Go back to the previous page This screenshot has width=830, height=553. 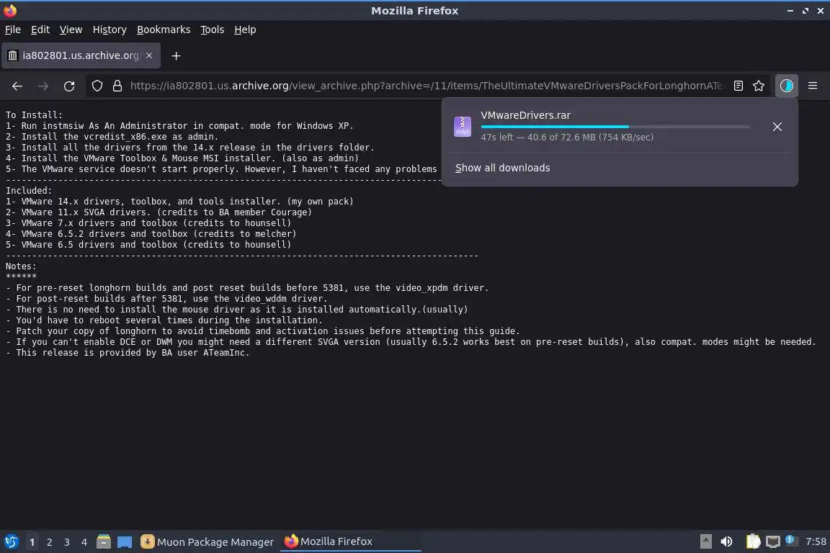tap(17, 86)
